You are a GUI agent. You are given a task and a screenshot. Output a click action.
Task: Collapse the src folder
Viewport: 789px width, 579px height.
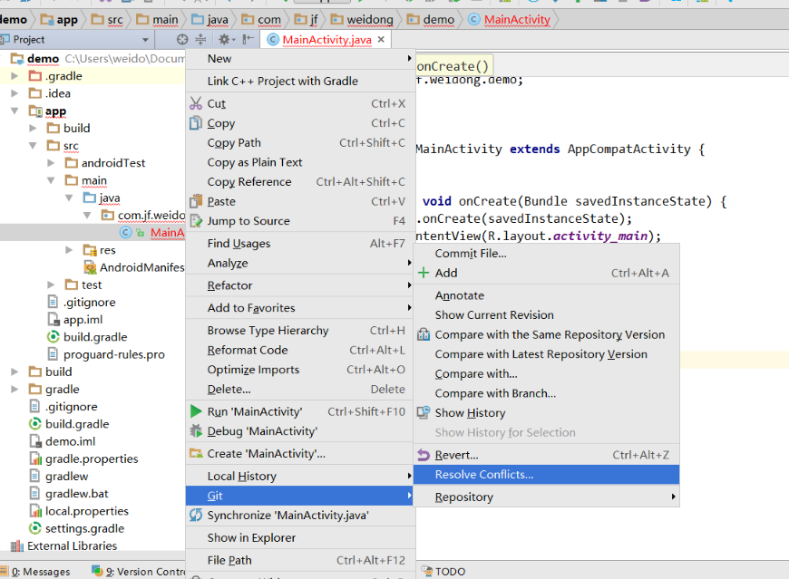coord(33,146)
